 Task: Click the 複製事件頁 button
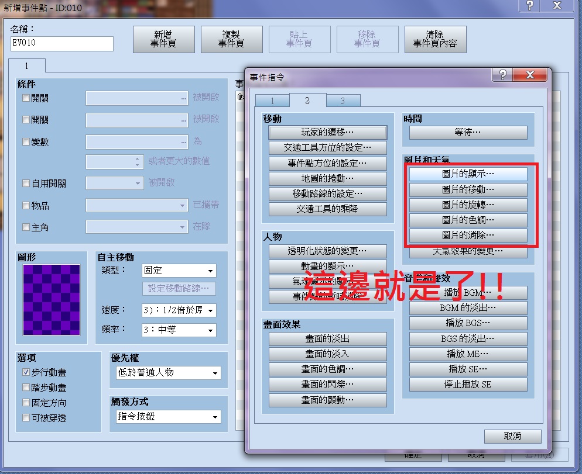(232, 39)
